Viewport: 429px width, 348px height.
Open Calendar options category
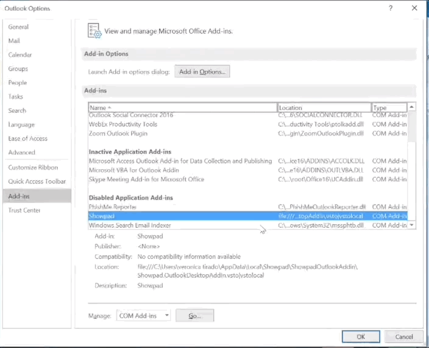[20, 55]
